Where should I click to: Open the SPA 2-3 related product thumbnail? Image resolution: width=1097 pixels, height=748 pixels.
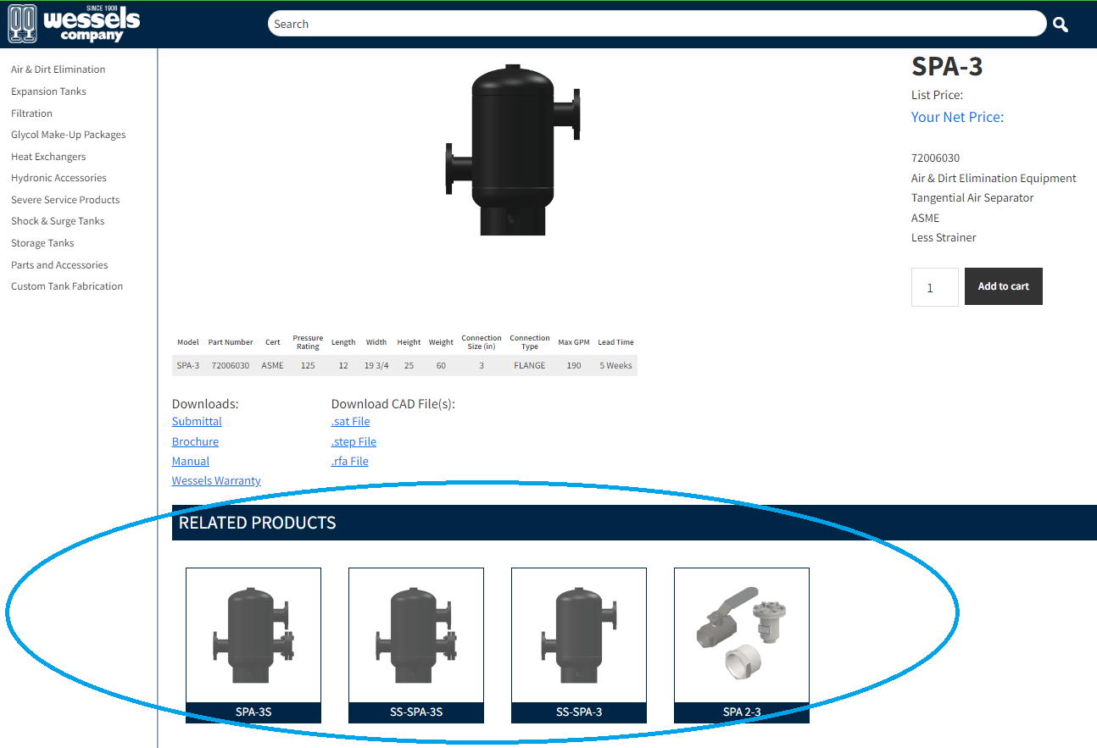(x=742, y=635)
